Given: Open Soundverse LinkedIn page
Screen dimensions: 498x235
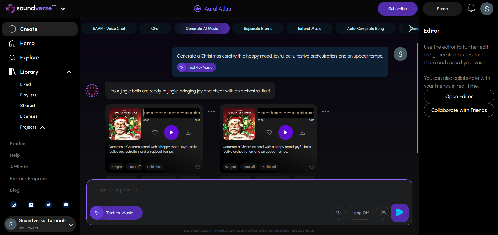Looking at the screenshot, I should pyautogui.click(x=31, y=205).
